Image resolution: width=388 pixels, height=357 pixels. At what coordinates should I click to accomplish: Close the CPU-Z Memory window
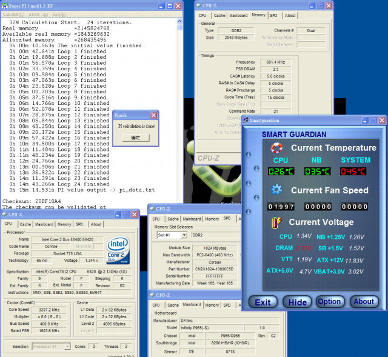329,5
